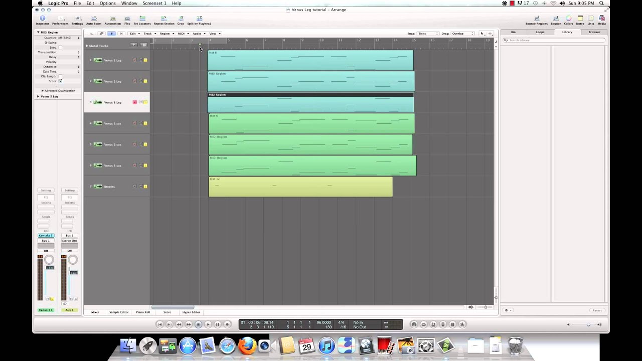This screenshot has width=642, height=361.
Task: Expand the Global Tracks disclosure triangle
Action: pyautogui.click(x=87, y=46)
